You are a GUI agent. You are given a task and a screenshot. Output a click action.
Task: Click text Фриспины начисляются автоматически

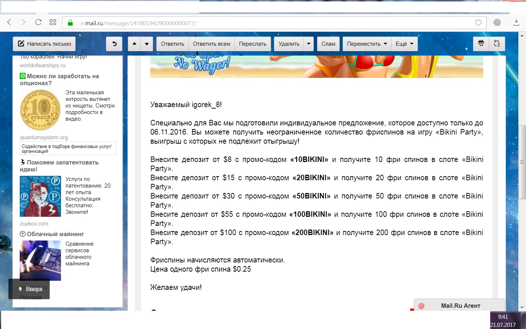click(217, 260)
